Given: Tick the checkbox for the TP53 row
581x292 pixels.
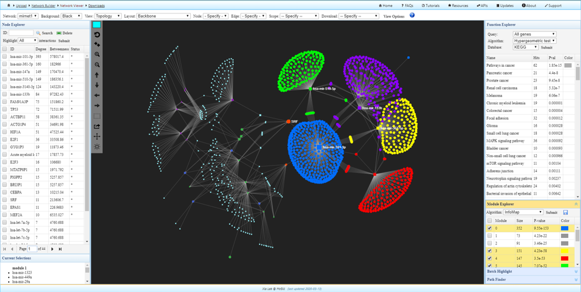Looking at the screenshot, I should [x=5, y=110].
